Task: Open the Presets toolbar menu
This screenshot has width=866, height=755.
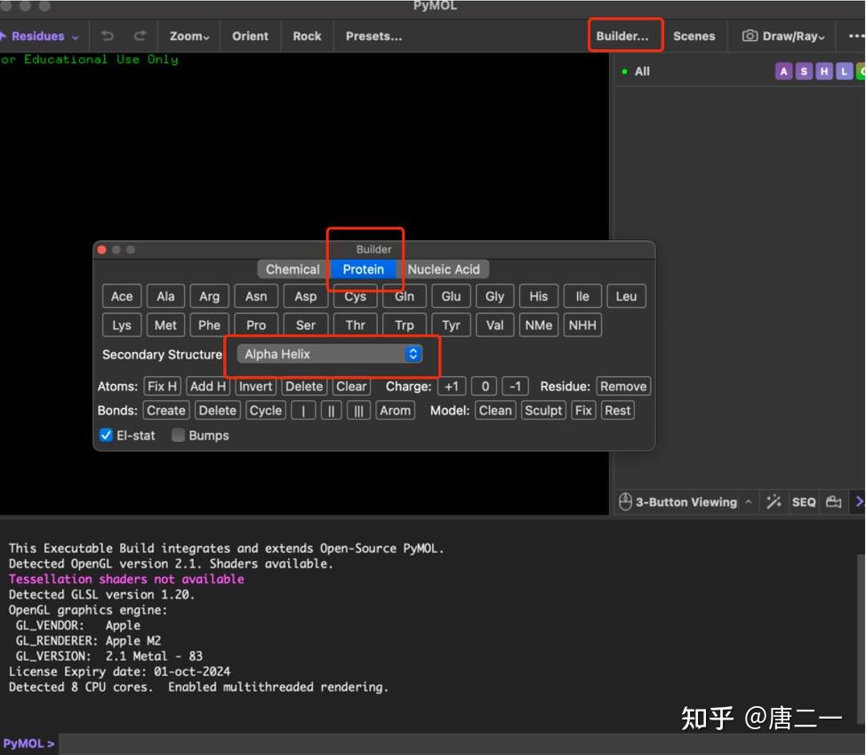Action: tap(374, 36)
